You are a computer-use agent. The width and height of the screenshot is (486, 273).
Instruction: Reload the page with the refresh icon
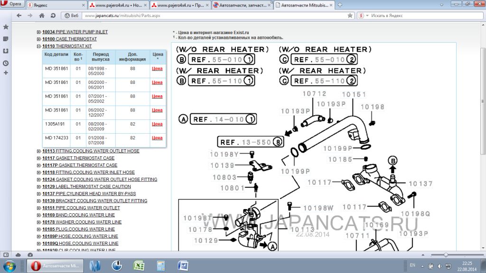pos(53,16)
